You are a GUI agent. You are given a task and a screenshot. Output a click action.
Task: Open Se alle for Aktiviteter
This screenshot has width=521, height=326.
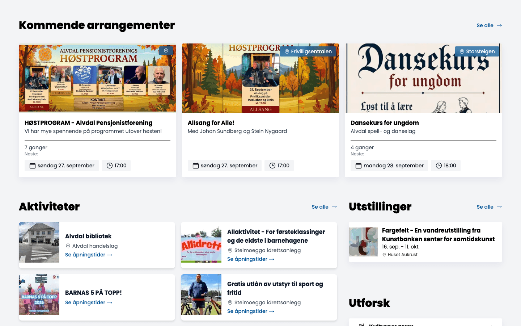(324, 207)
